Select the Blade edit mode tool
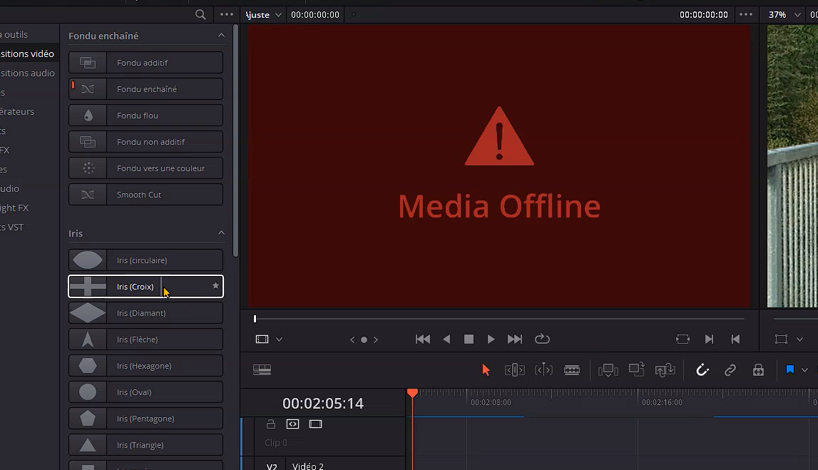Image resolution: width=818 pixels, height=470 pixels. tap(572, 369)
